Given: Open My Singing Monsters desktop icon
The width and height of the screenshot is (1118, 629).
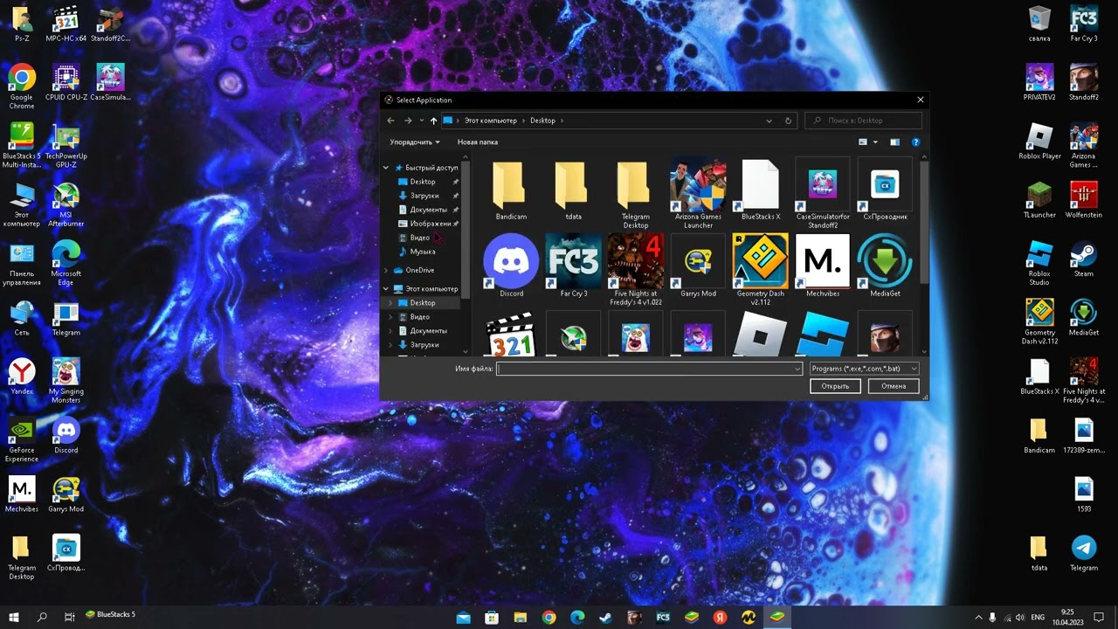Looking at the screenshot, I should point(66,381).
